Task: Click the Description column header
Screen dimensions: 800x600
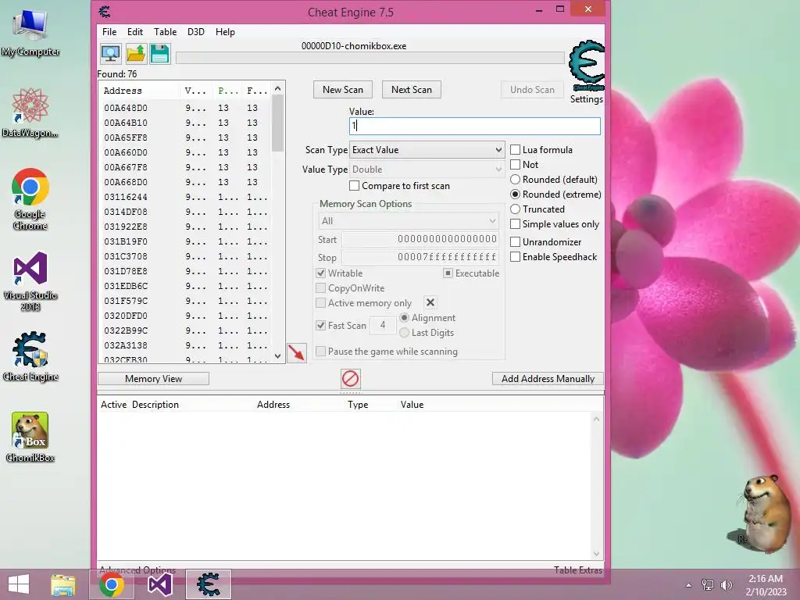Action: (x=155, y=405)
